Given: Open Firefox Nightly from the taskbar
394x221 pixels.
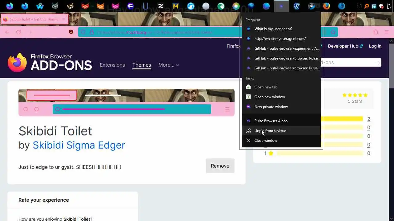Looking at the screenshot, I should click(10, 6).
